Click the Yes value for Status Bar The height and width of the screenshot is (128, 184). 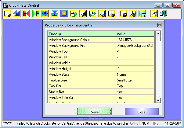tap(120, 92)
